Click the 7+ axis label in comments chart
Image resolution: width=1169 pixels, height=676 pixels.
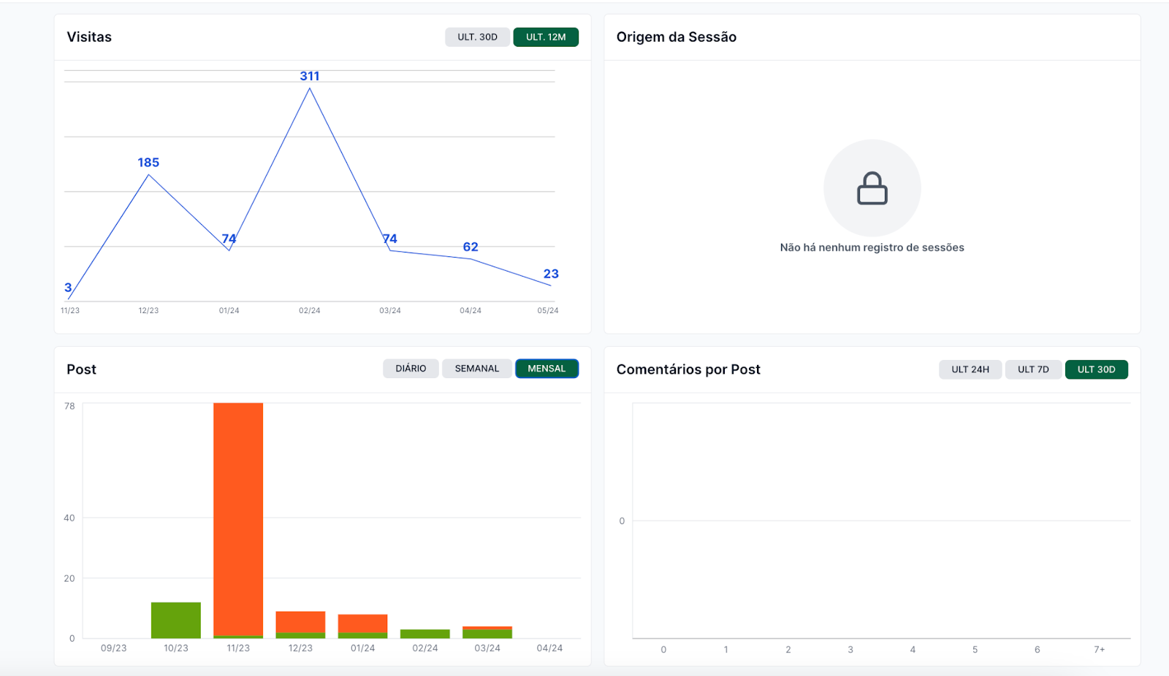pyautogui.click(x=1100, y=650)
